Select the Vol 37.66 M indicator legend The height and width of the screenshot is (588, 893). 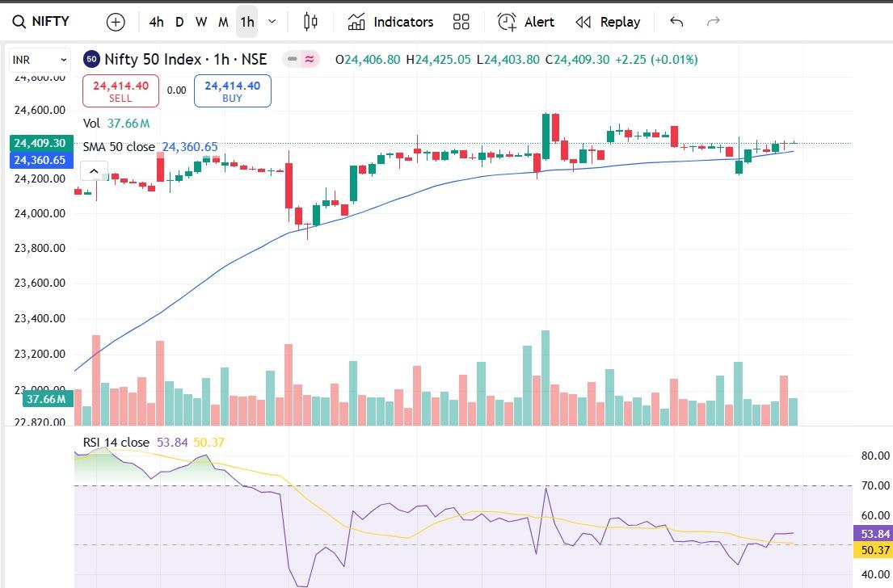[116, 124]
